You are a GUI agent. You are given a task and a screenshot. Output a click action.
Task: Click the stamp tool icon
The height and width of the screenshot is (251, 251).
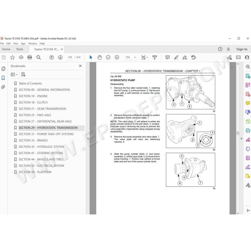(x=194, y=57)
